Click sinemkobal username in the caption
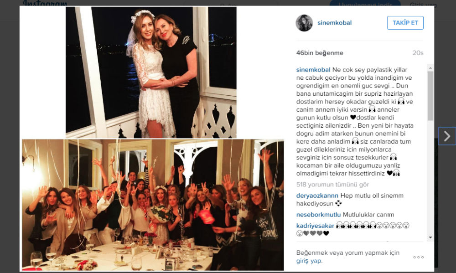This screenshot has width=456, height=273. click(313, 70)
